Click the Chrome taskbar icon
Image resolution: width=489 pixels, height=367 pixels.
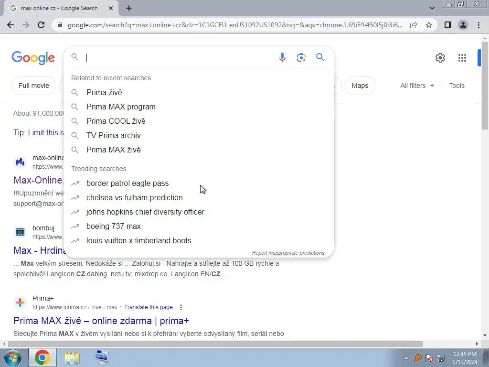pyautogui.click(x=43, y=357)
